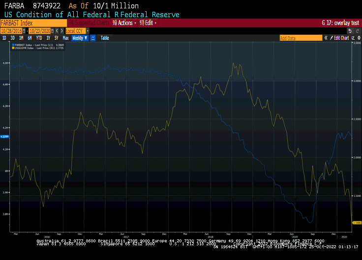Click the start date field 10/28/2016
The height and width of the screenshot is (260, 362).
pos(11,31)
